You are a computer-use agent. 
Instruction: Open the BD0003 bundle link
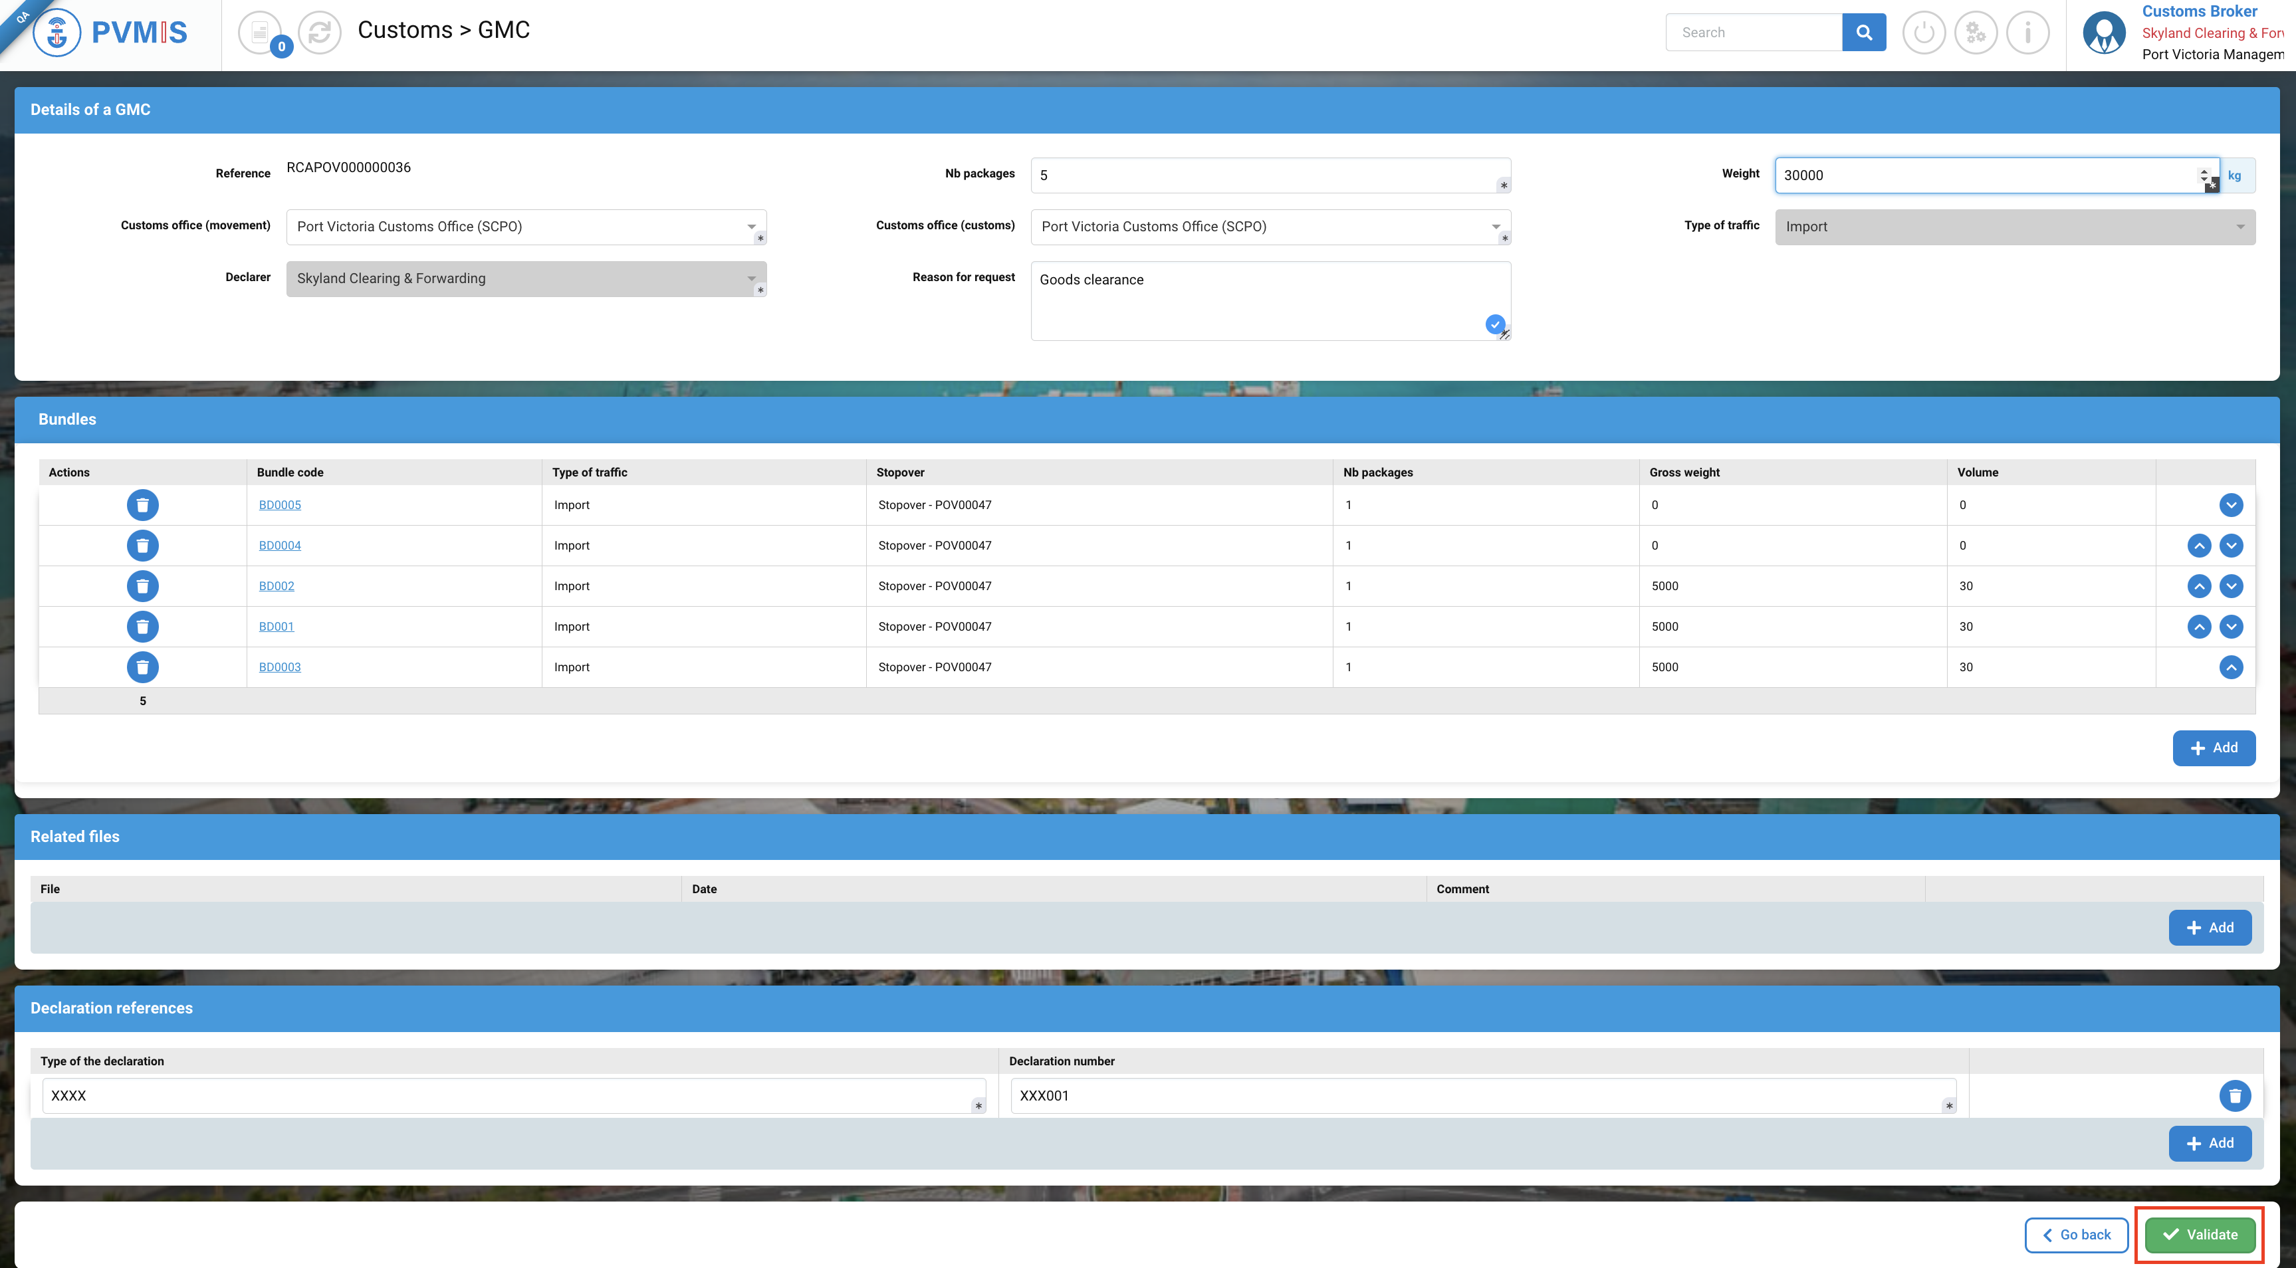(279, 667)
